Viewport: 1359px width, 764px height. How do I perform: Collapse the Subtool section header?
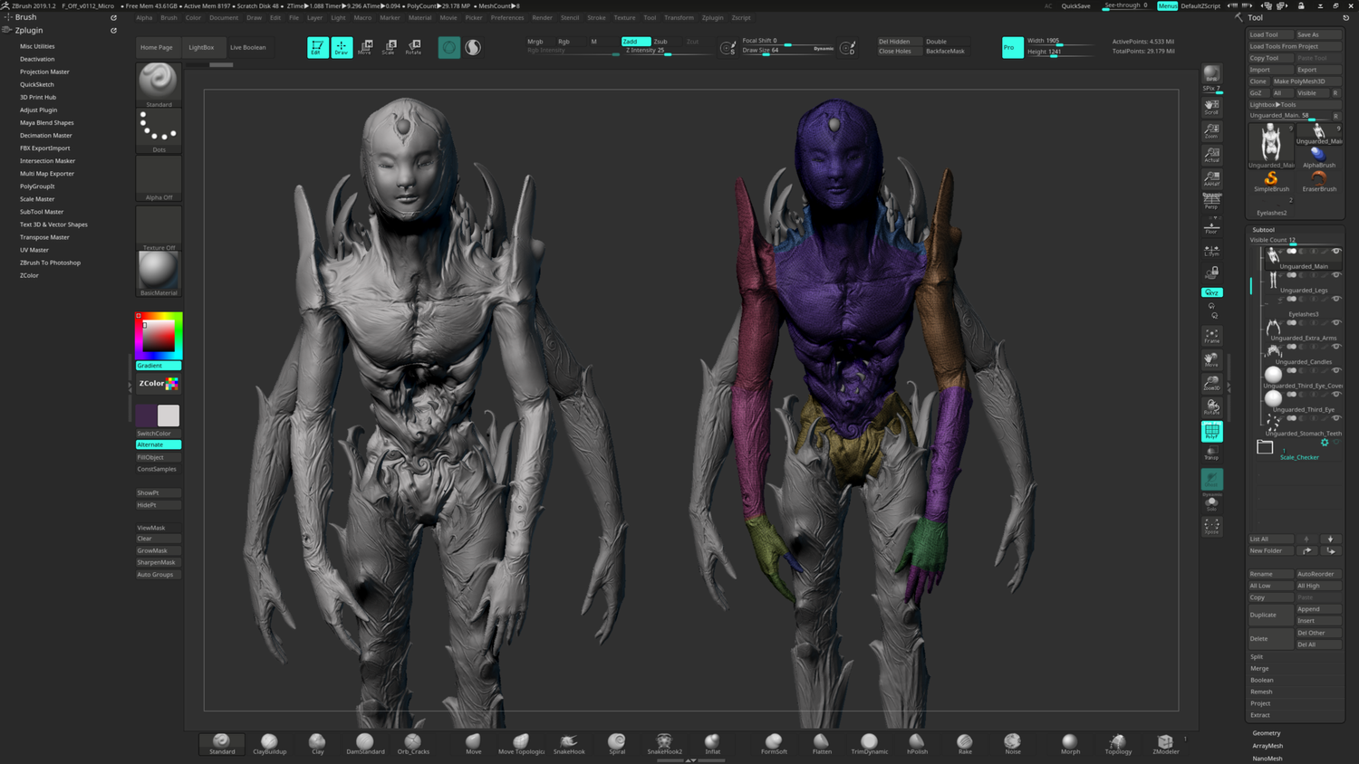coord(1263,230)
